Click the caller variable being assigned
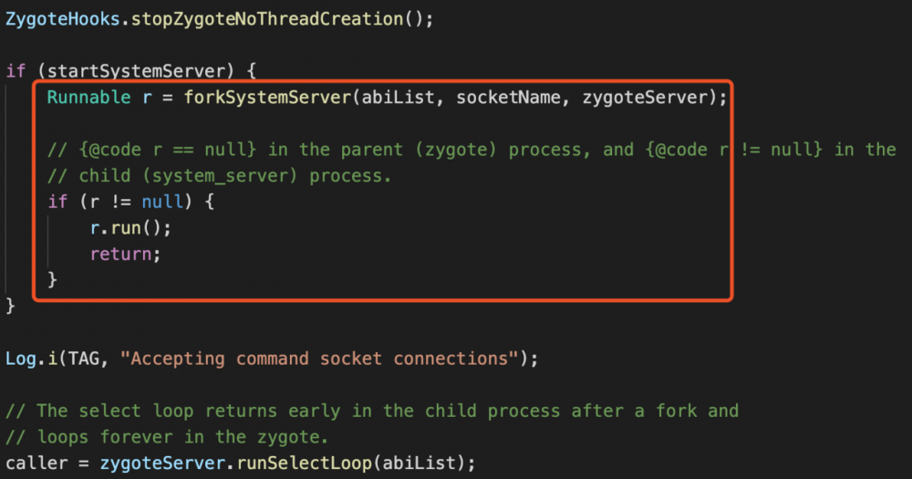The width and height of the screenshot is (912, 479). click(36, 463)
